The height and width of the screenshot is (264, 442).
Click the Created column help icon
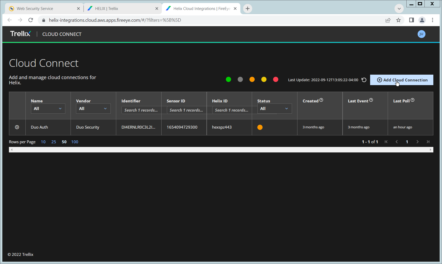[x=321, y=100]
